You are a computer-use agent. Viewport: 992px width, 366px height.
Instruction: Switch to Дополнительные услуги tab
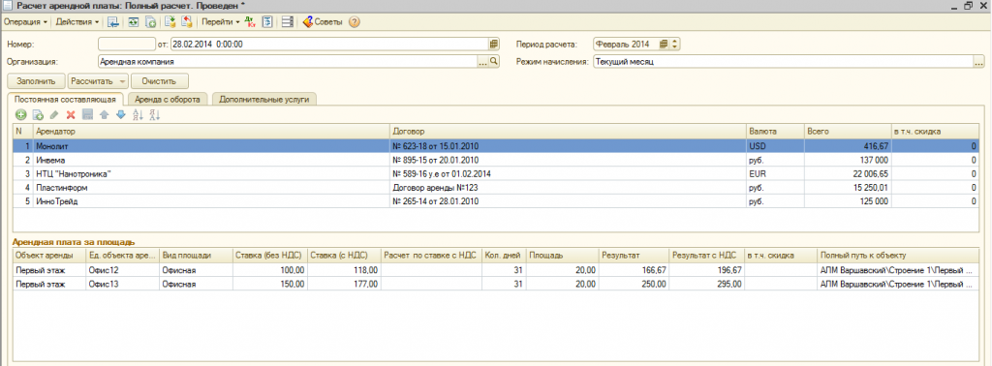[264, 99]
